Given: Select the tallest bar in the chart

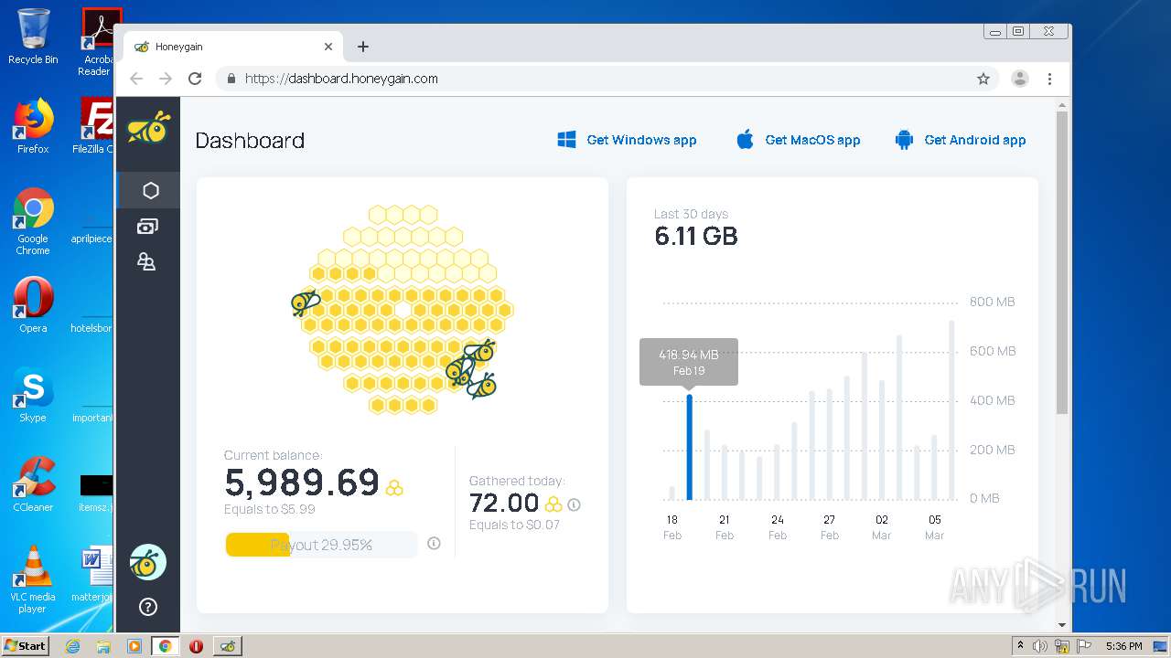Looking at the screenshot, I should pyautogui.click(x=951, y=410).
